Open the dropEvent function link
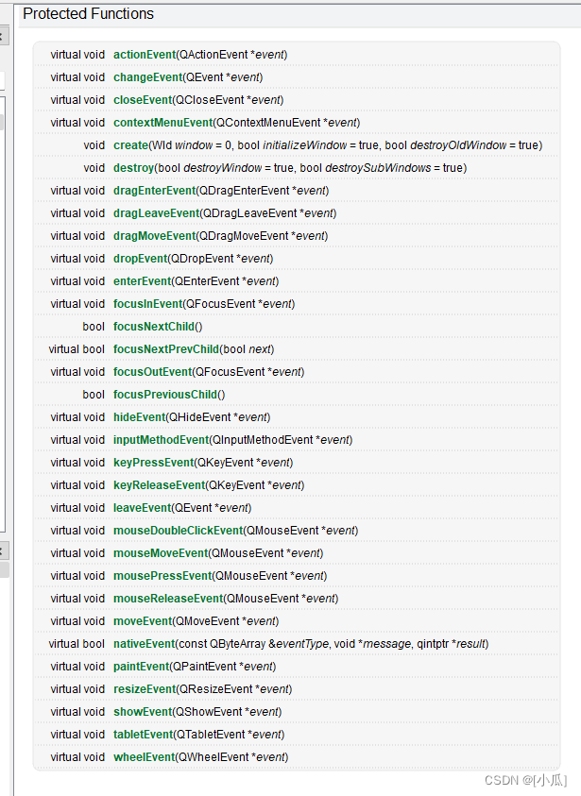Screen dimensions: 581x796 click(x=140, y=259)
